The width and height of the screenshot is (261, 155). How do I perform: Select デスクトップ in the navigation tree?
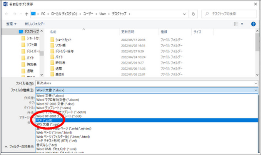click(32, 32)
